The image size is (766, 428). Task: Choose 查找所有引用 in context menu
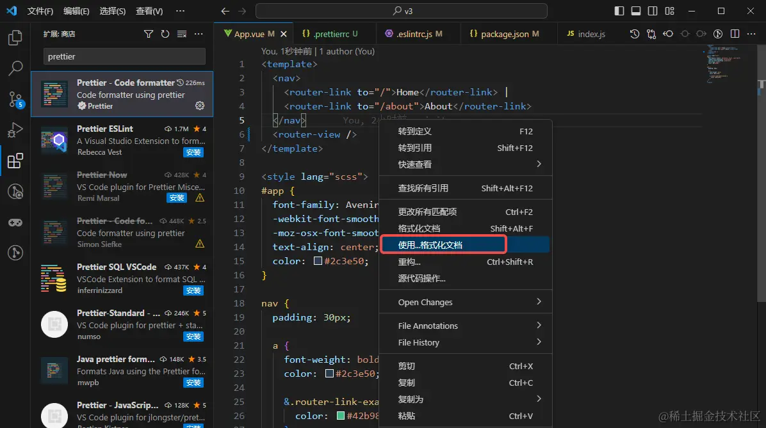[x=466, y=188]
